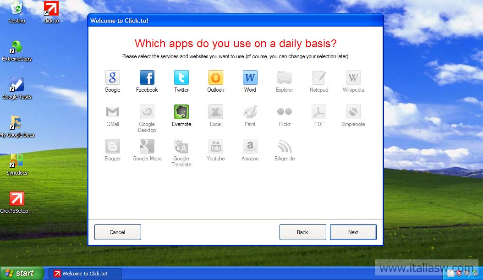Click the Click.to tray icon
483x280 pixels.
click(x=450, y=273)
